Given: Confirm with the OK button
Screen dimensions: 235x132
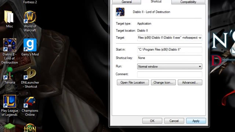Looking at the screenshot, I should (x=152, y=121).
